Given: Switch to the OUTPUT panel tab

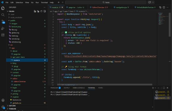Looking at the screenshot, I should pyautogui.click(x=67, y=88).
